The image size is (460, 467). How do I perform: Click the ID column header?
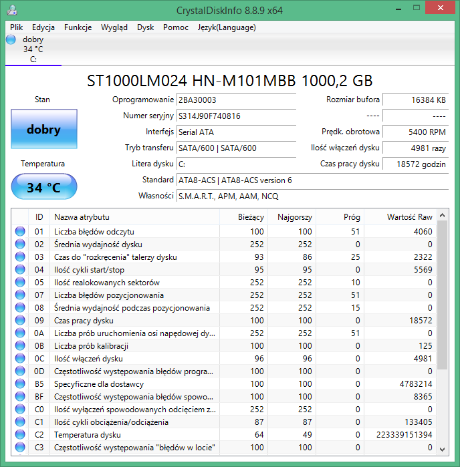click(x=39, y=217)
